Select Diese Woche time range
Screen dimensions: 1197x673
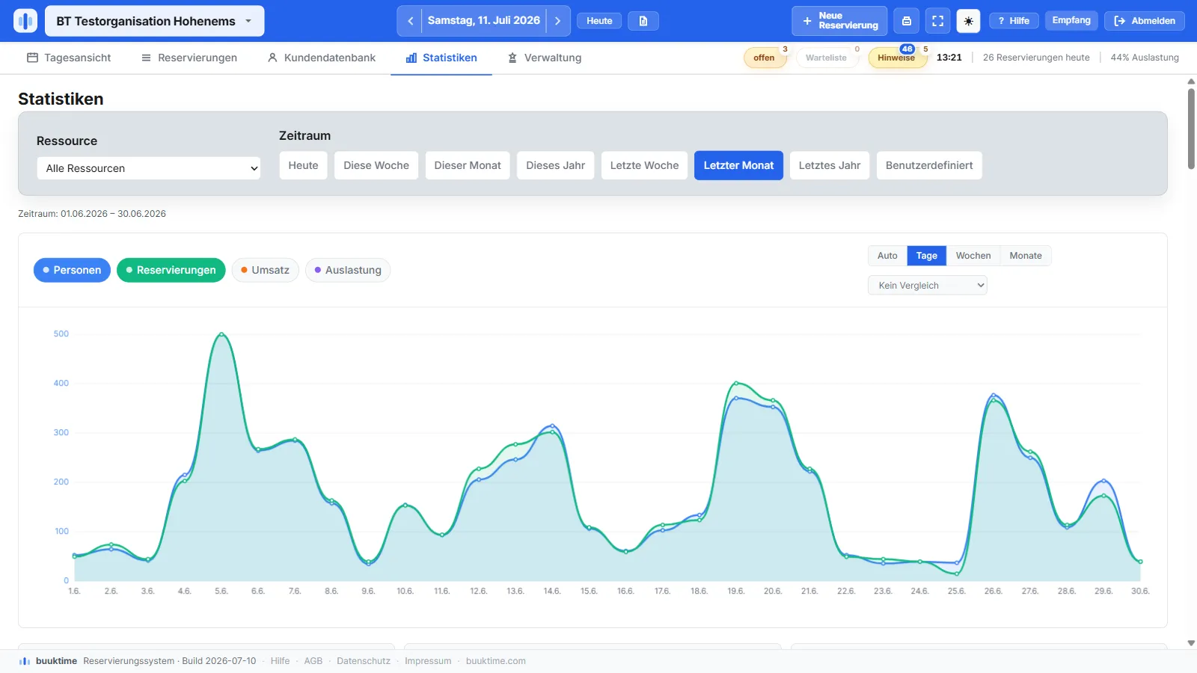pos(376,165)
